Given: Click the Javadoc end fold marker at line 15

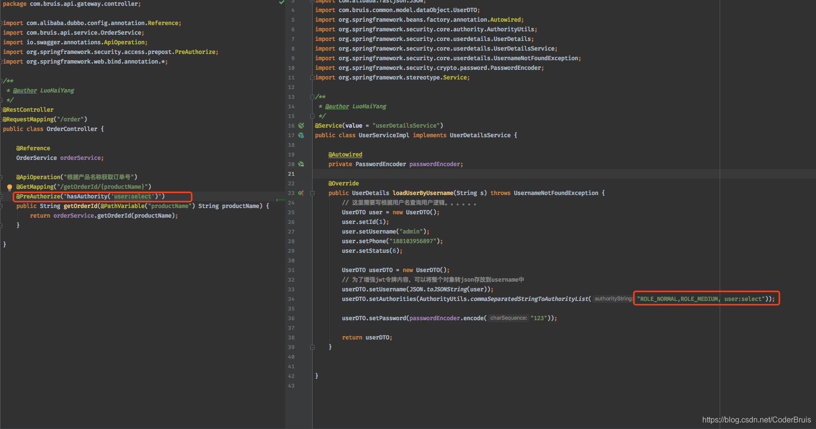Looking at the screenshot, I should click(312, 116).
